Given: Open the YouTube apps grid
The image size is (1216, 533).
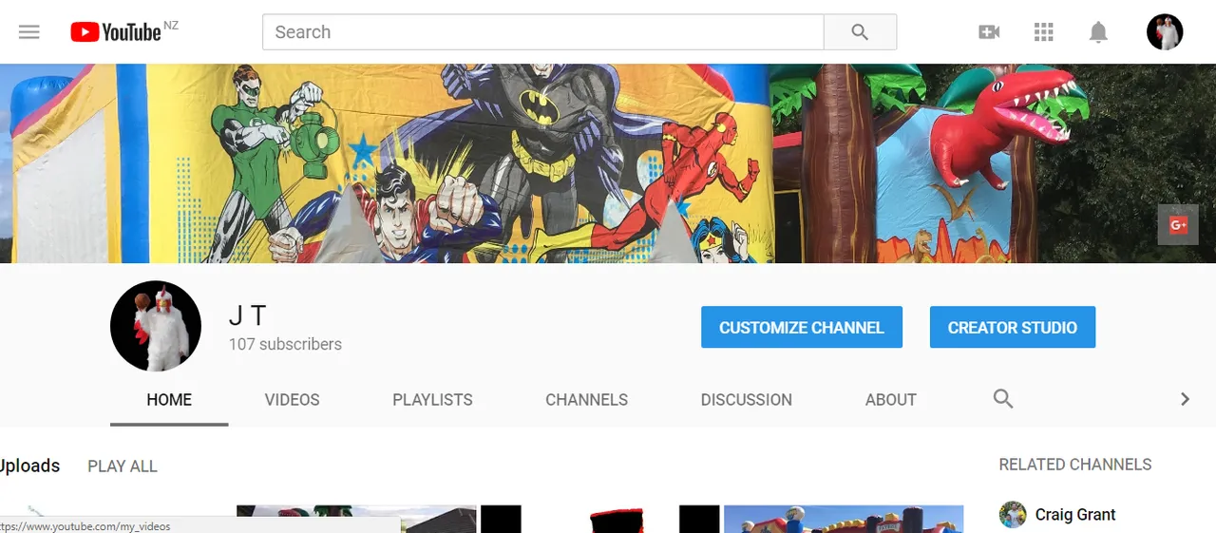Looking at the screenshot, I should (x=1044, y=32).
